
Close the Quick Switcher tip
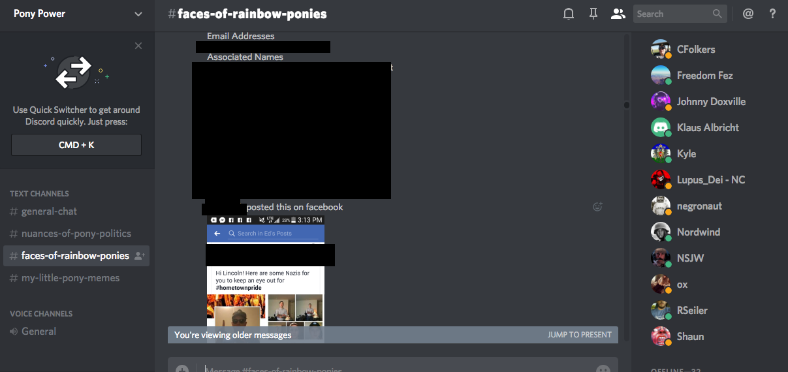138,46
